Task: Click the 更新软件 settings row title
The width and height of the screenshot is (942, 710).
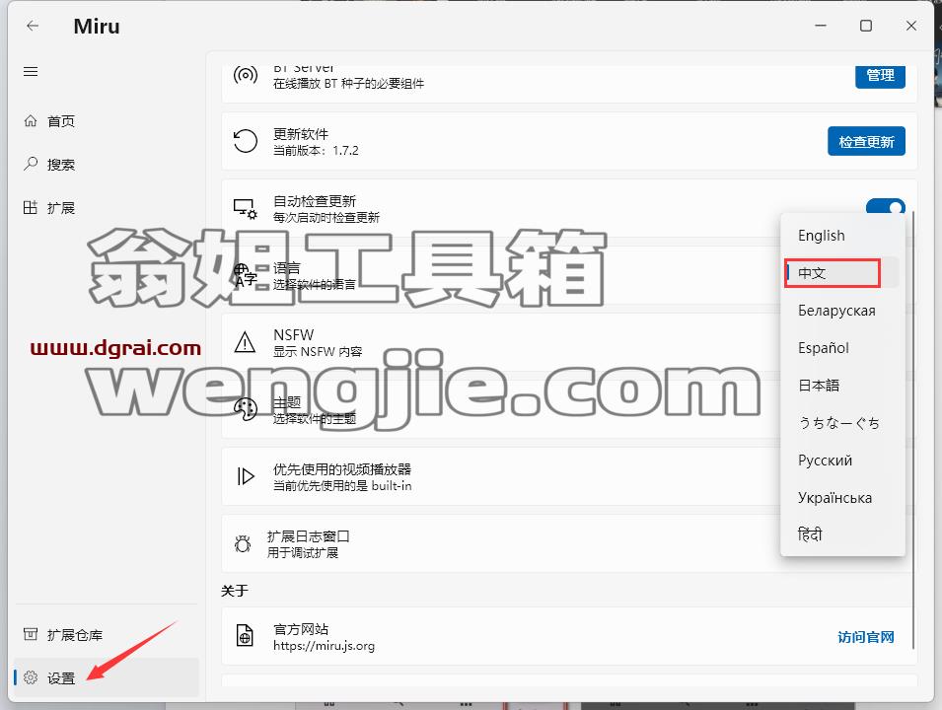Action: (x=301, y=134)
